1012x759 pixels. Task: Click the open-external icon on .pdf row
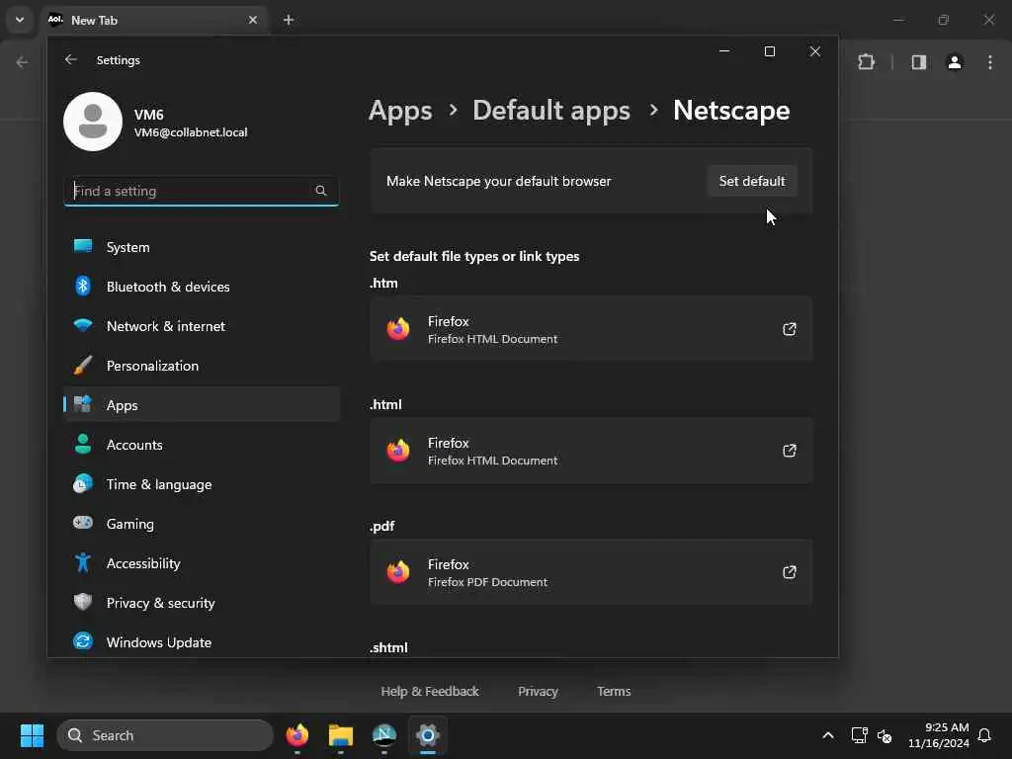(790, 572)
